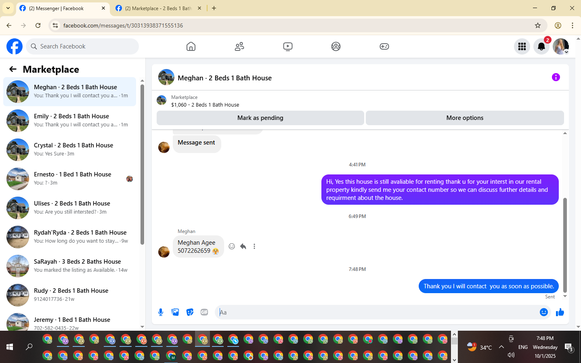Open the Gaming icon in top navigation

tap(384, 46)
